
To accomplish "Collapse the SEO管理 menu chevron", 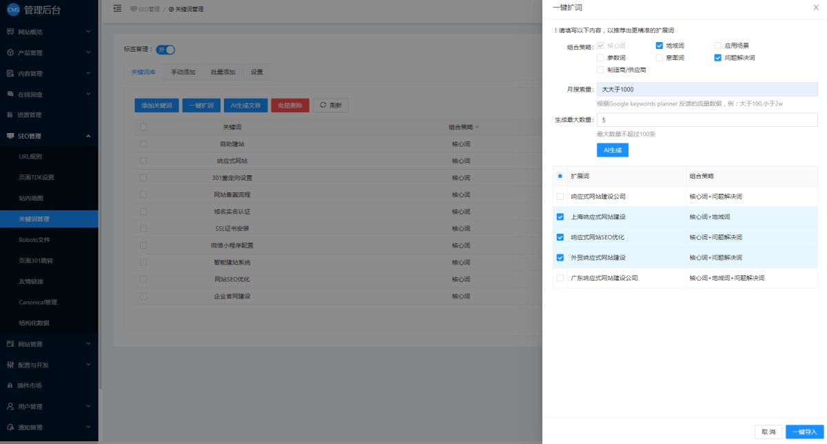I will [88, 136].
